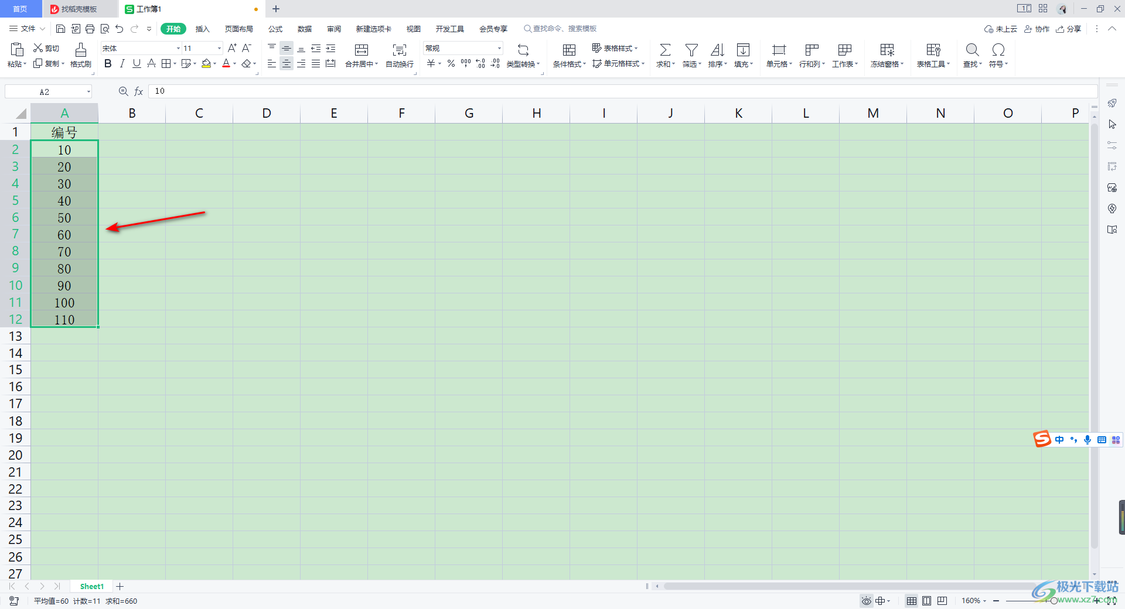
Task: Click decrease decimal places icon
Action: coord(495,63)
